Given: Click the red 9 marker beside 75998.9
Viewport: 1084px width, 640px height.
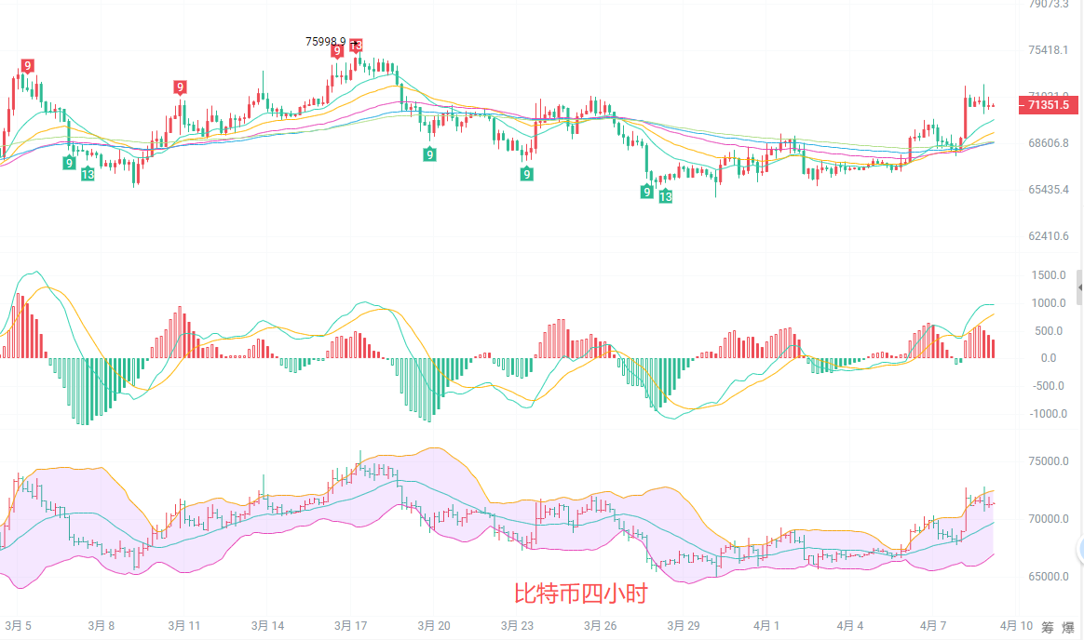Looking at the screenshot, I should pyautogui.click(x=337, y=51).
